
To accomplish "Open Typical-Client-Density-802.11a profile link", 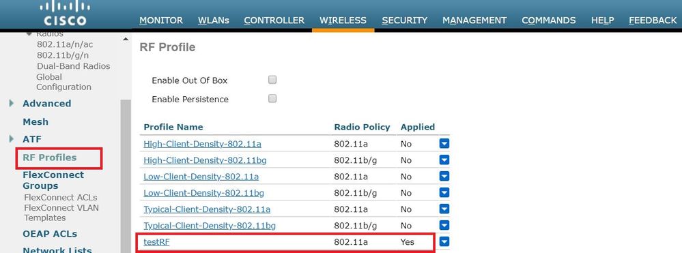I will click(x=207, y=209).
